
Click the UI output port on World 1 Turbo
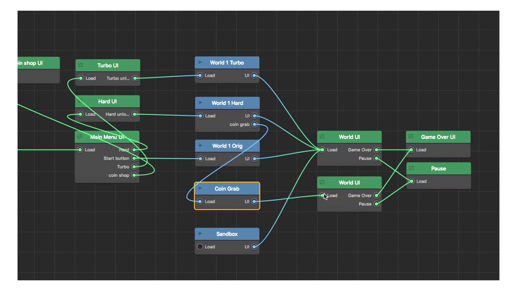point(254,76)
